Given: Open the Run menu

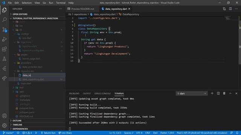Looking at the screenshot, I should coord(51,3).
